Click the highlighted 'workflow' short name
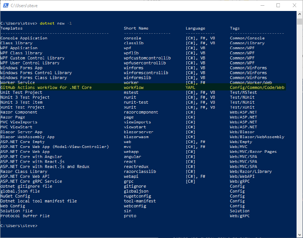The width and height of the screenshot is (303, 238). click(134, 88)
